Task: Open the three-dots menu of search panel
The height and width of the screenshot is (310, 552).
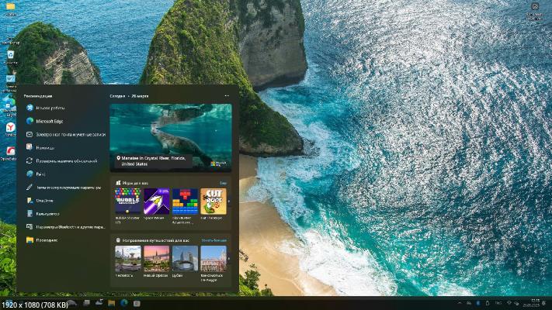Action: click(227, 95)
